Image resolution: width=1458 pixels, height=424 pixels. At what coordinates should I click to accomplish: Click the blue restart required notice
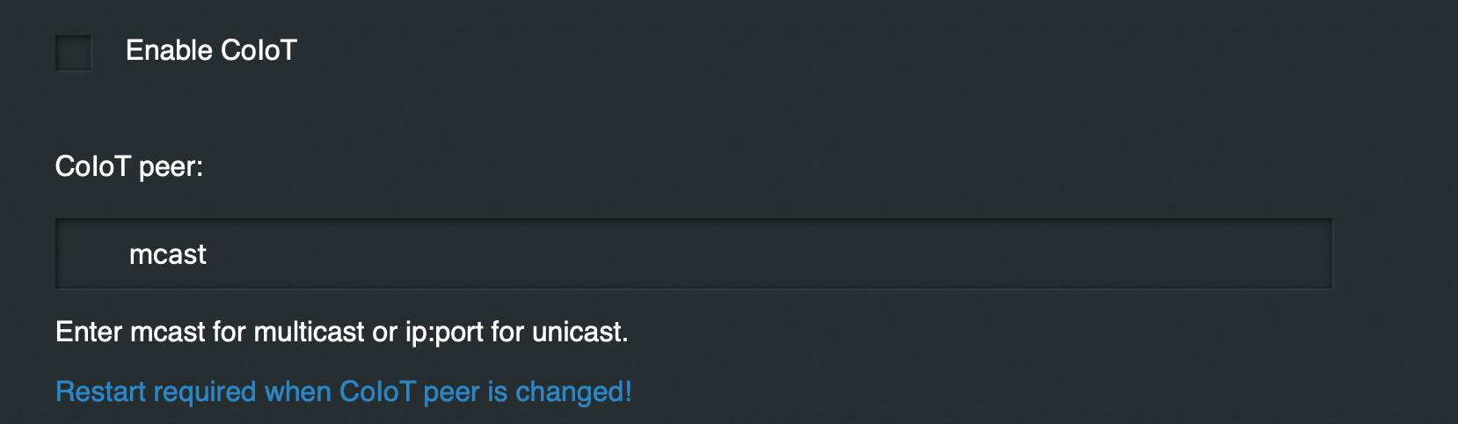(x=343, y=391)
